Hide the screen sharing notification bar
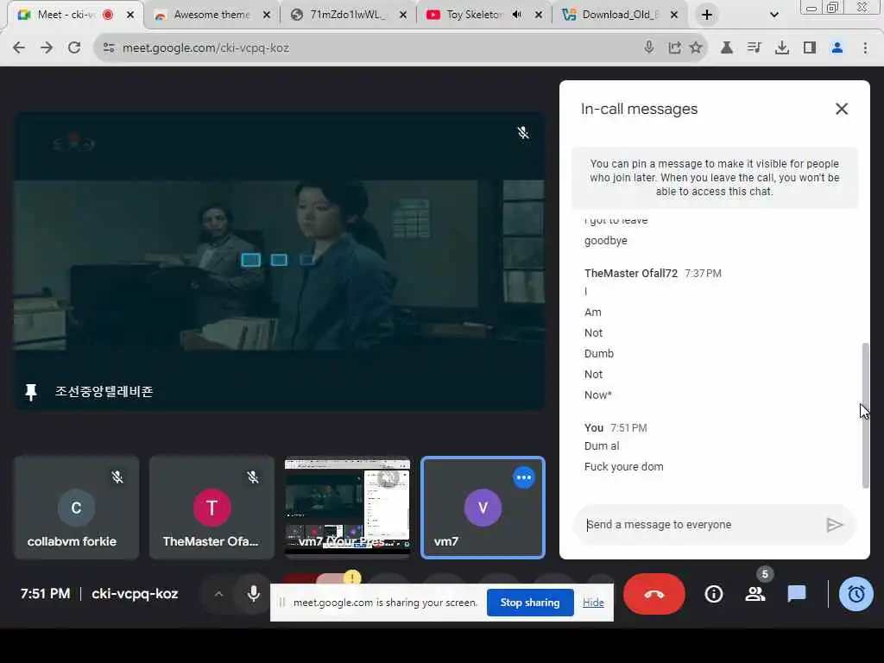The image size is (884, 663). pos(593,603)
